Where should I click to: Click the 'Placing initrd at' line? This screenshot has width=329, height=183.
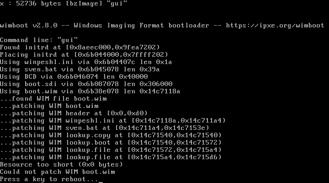[84, 54]
